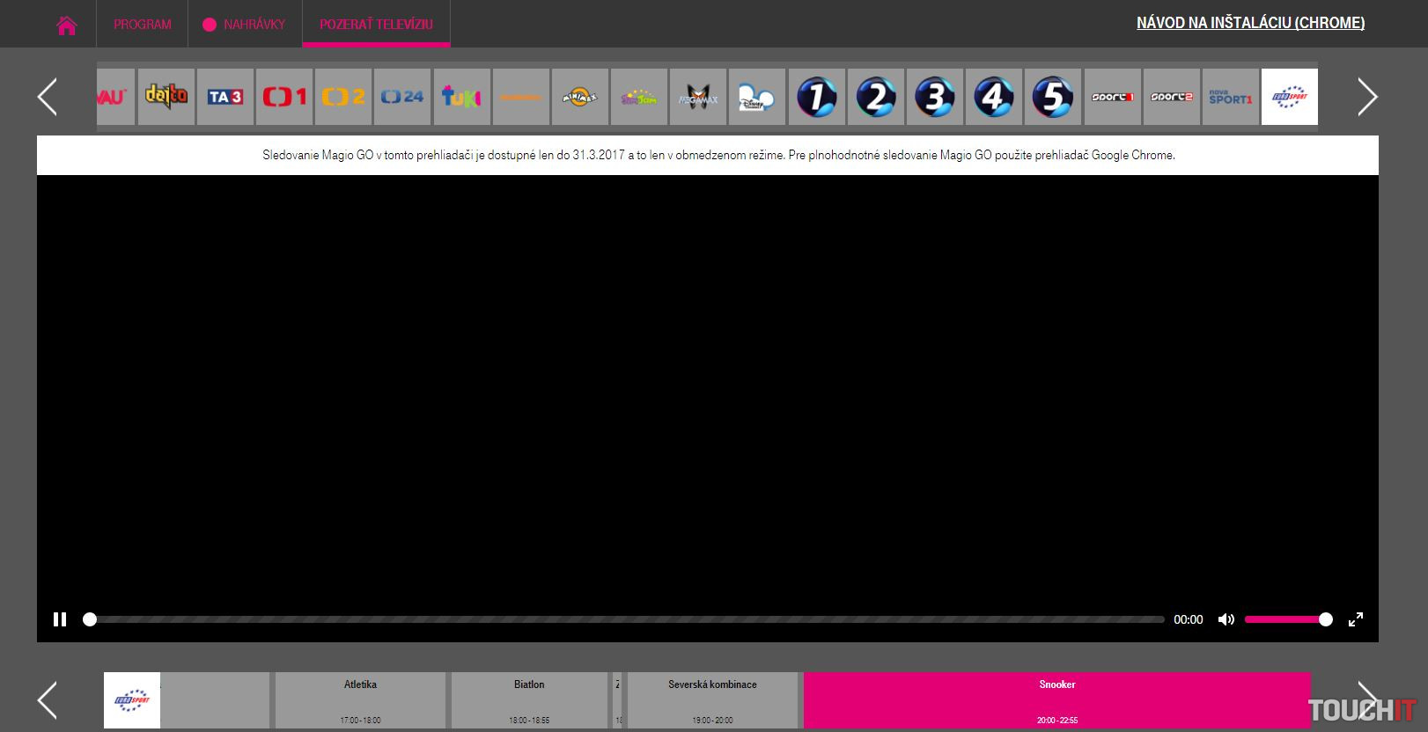The image size is (1428, 732).
Task: Pause the video playback
Action: pos(60,619)
